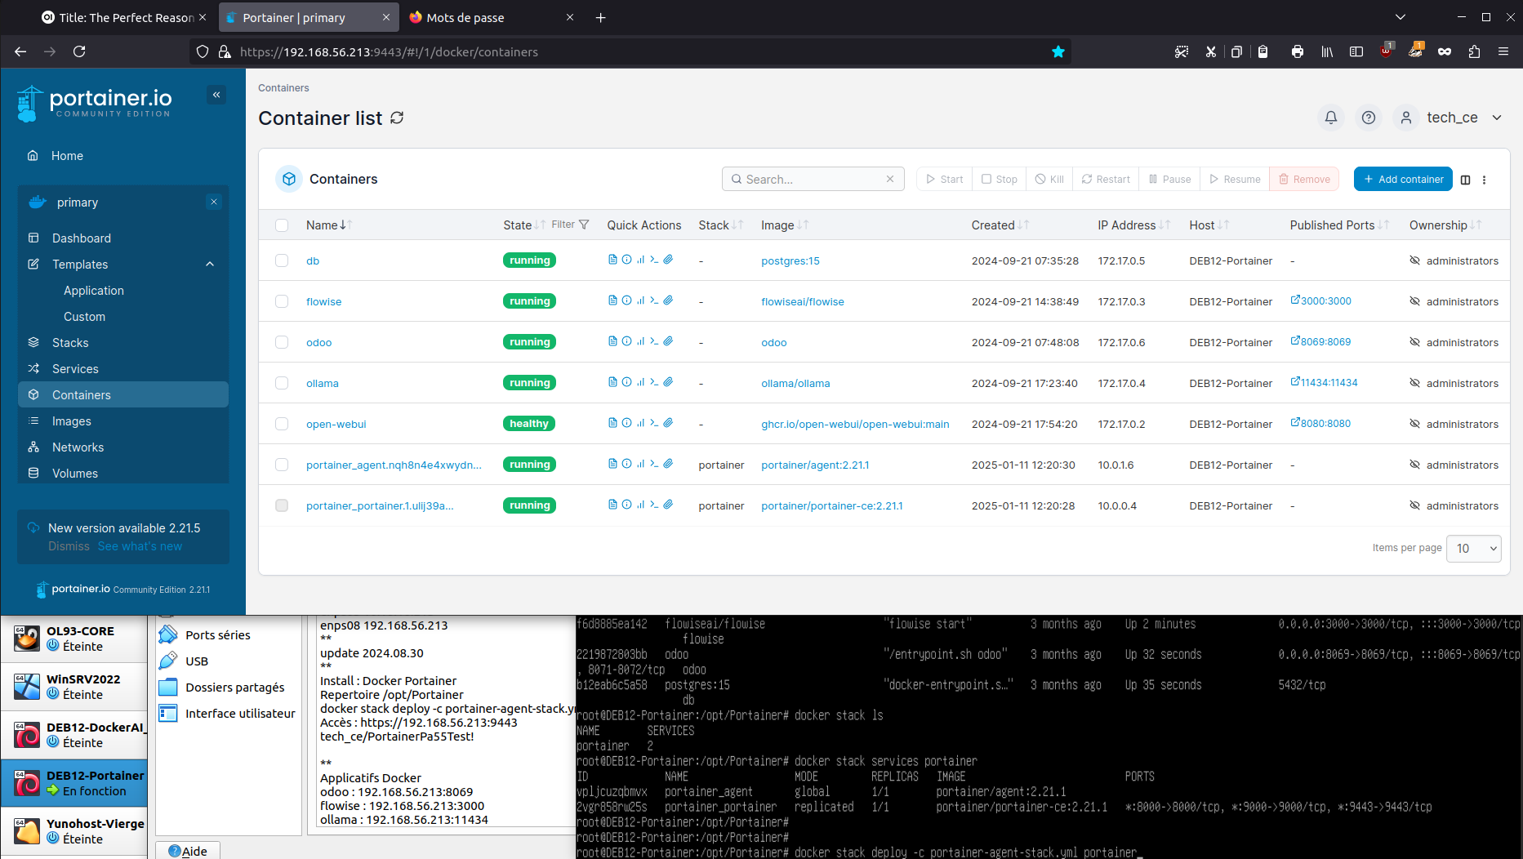Sort containers by Published Ports column

pos(1339,225)
